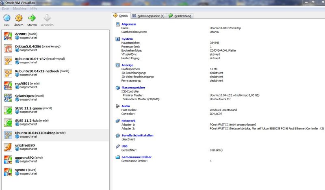Start the VM with the Starten arrow
This screenshot has height=190, width=325.
(32, 18)
